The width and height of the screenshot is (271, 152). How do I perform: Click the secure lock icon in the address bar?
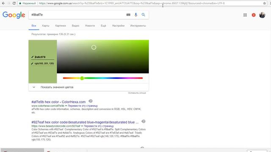(x=20, y=3)
